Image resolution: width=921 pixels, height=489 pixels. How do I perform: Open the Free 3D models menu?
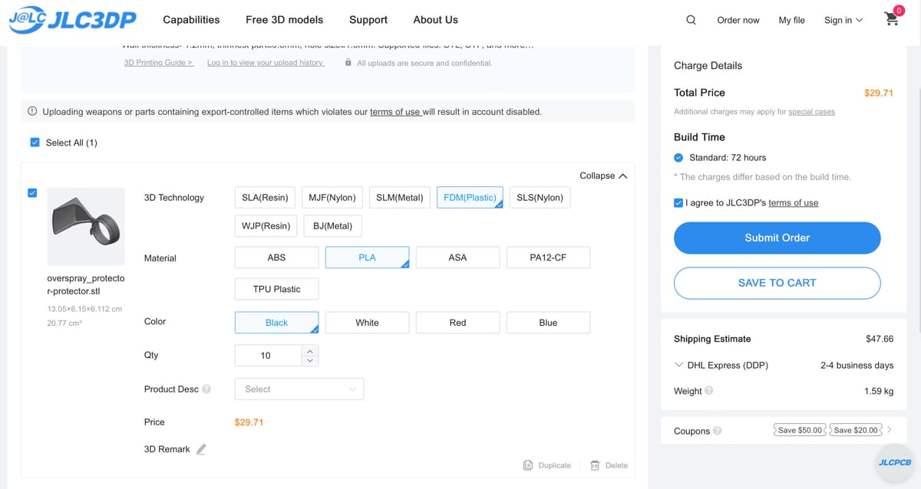285,20
